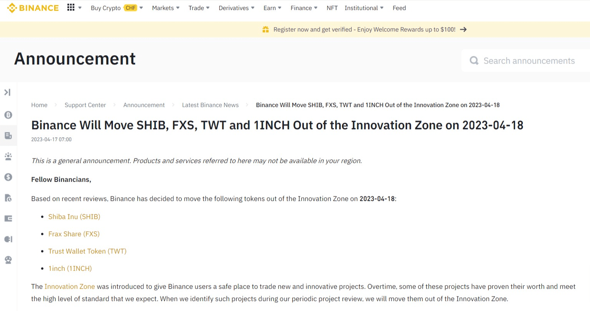
Task: Go to the Support Center breadcrumb
Action: pyautogui.click(x=85, y=105)
